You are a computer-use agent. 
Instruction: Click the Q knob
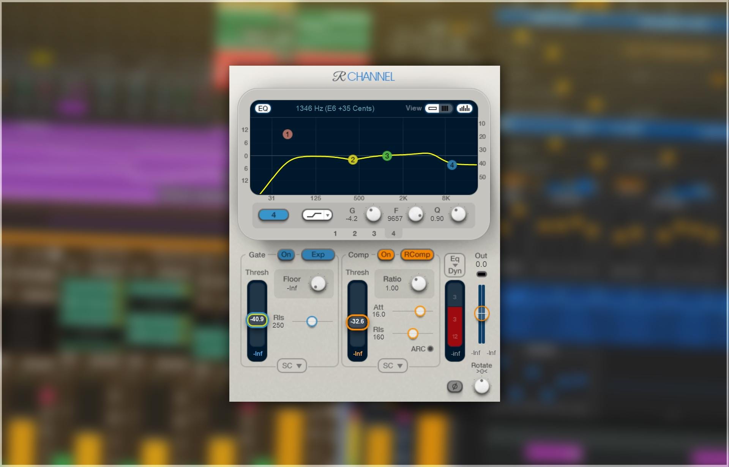coord(458,214)
